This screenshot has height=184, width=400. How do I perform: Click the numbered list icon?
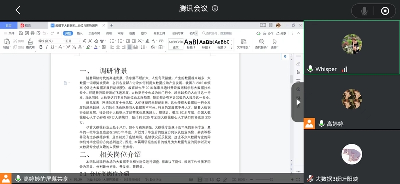[x=120, y=41]
